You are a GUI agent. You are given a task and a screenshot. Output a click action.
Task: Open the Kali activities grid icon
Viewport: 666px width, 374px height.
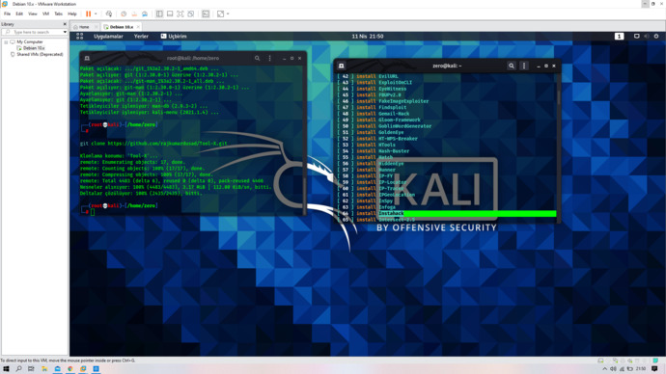79,37
